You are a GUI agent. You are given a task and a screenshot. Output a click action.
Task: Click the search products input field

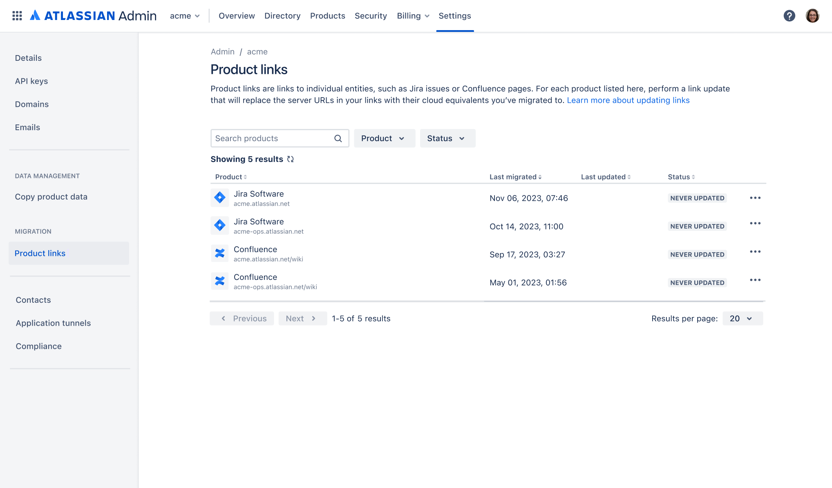[280, 138]
